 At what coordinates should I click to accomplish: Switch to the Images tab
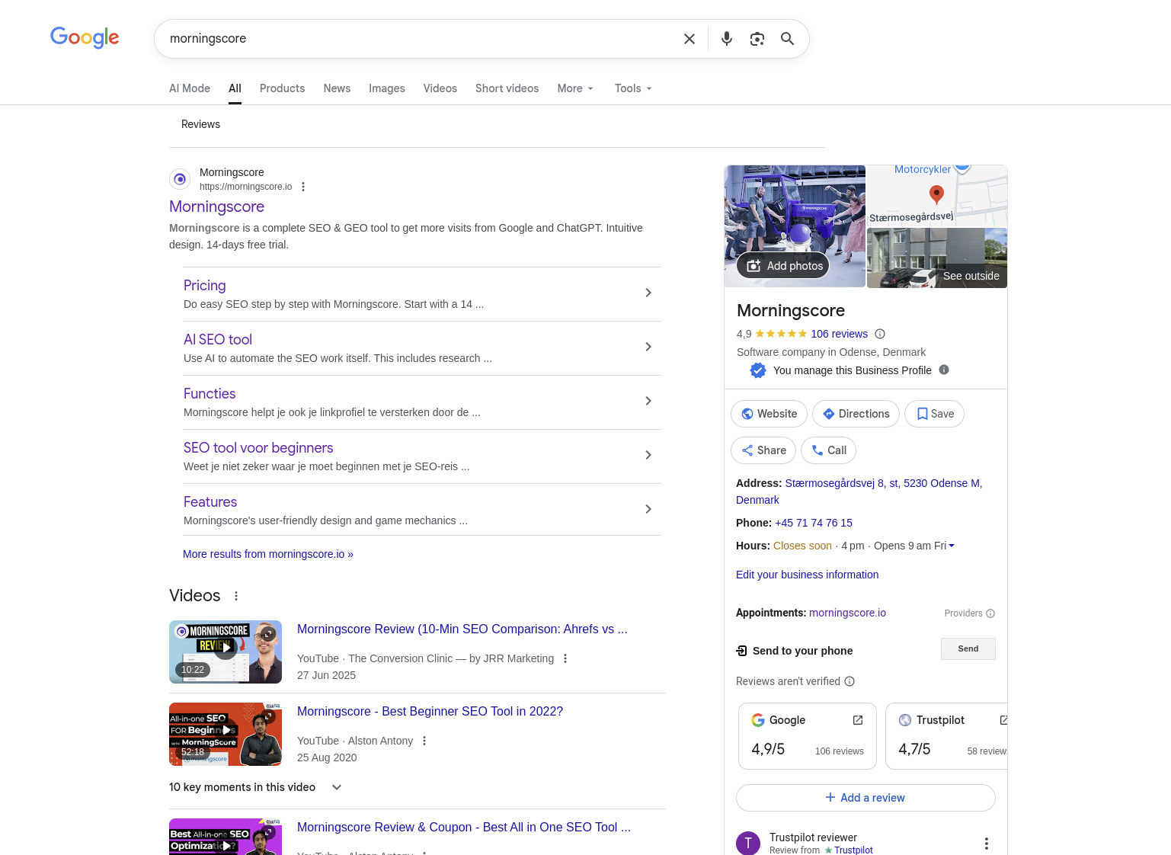[x=386, y=88]
